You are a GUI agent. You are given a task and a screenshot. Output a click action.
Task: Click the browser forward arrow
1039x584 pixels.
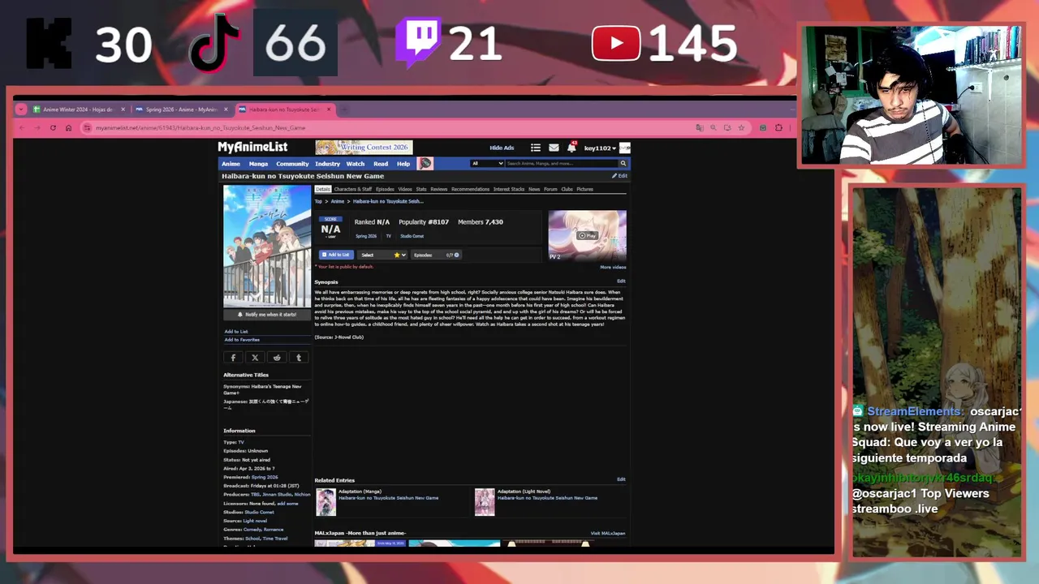[x=37, y=127]
